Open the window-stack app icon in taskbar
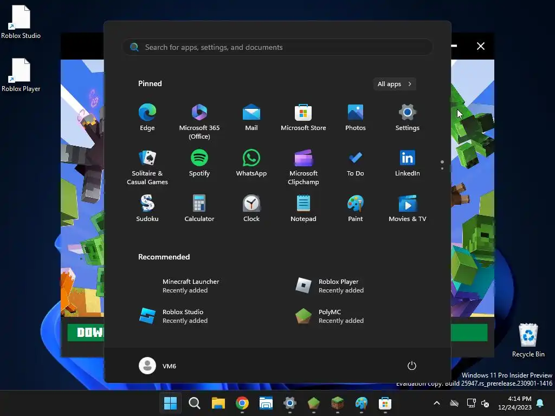The height and width of the screenshot is (416, 555). click(266, 403)
